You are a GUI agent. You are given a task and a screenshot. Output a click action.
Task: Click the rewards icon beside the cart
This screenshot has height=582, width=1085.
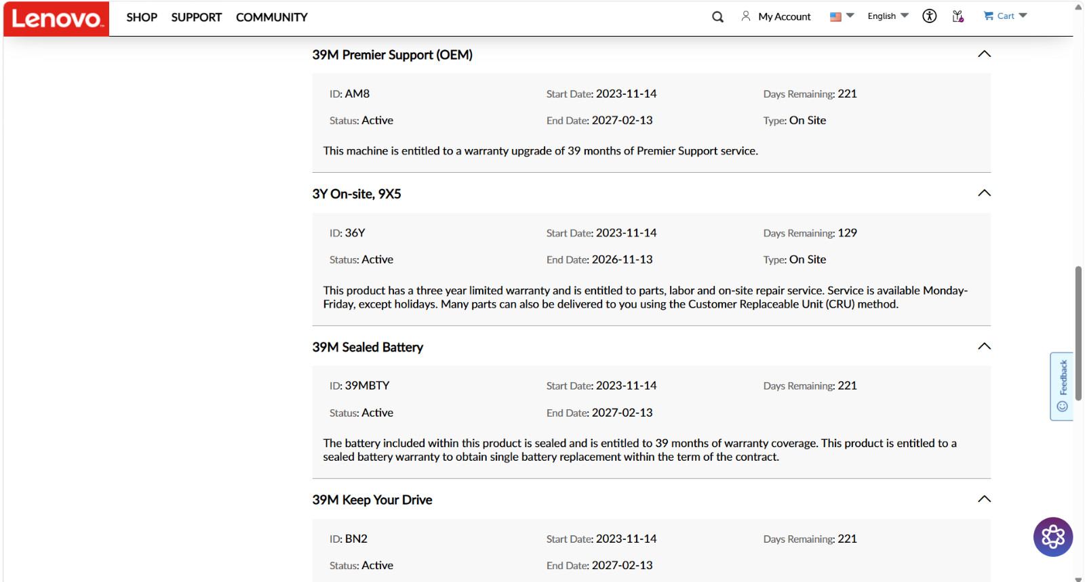pos(958,16)
